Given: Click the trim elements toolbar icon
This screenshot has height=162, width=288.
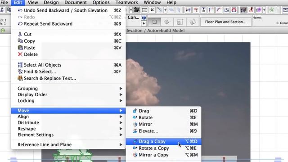Looking at the screenshot, I should pos(196,10).
